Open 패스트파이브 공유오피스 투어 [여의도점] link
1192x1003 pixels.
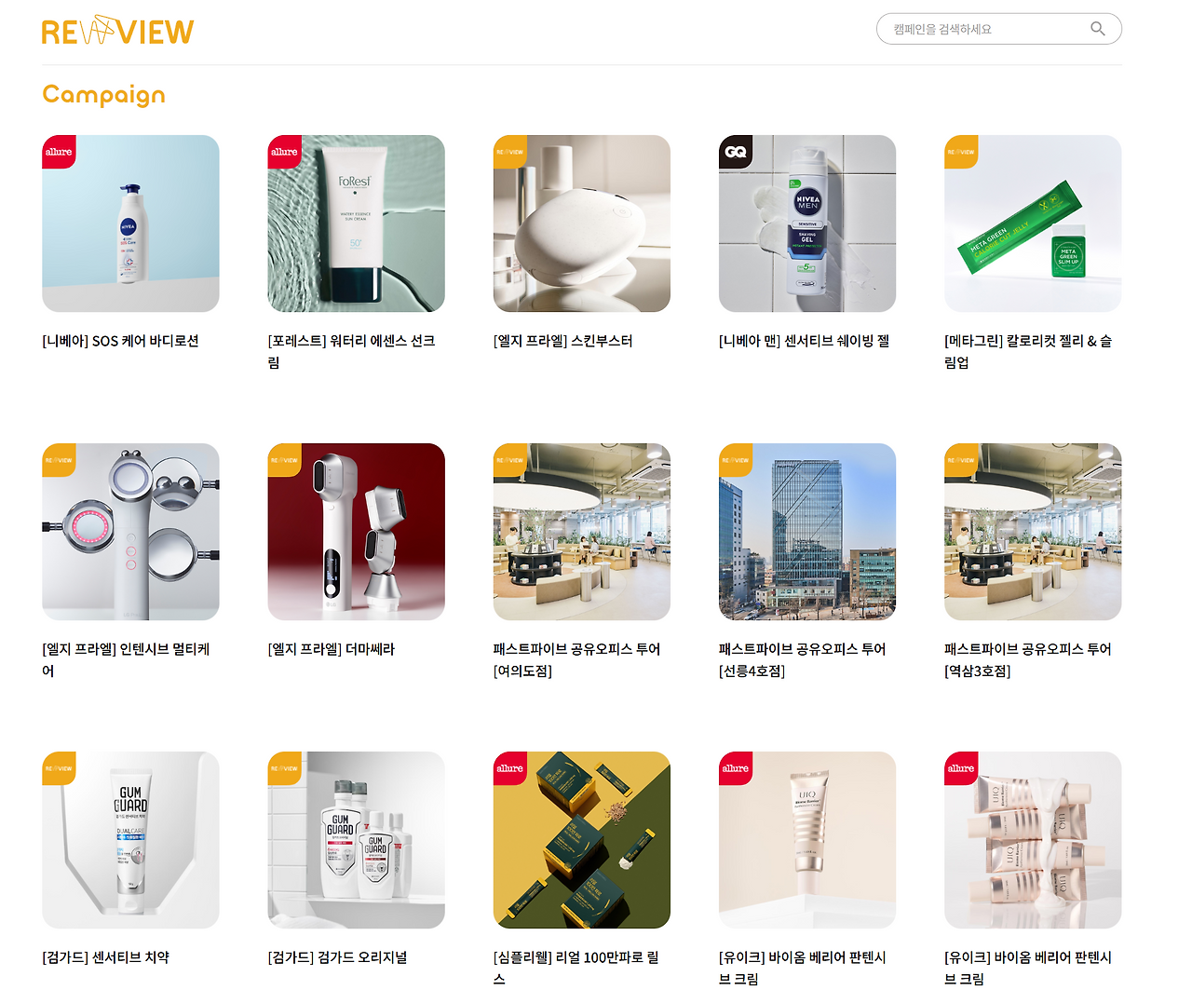click(x=577, y=659)
